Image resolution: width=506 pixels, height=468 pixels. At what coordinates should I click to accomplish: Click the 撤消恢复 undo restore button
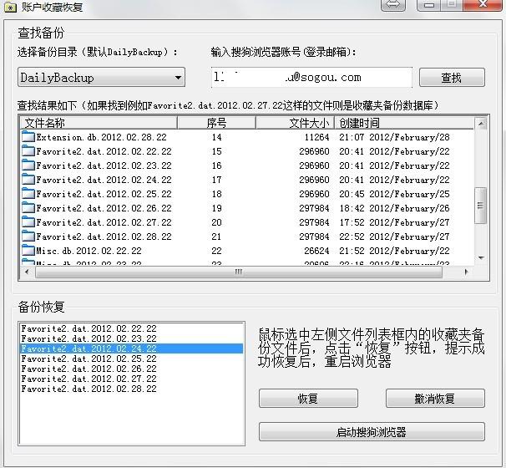coord(435,399)
